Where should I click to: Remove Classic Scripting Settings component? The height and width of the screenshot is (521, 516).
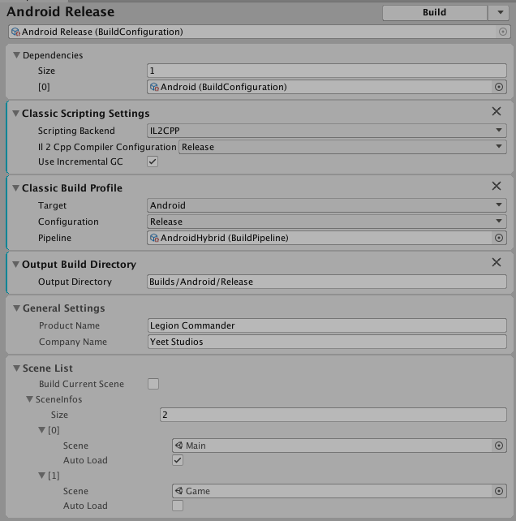497,111
